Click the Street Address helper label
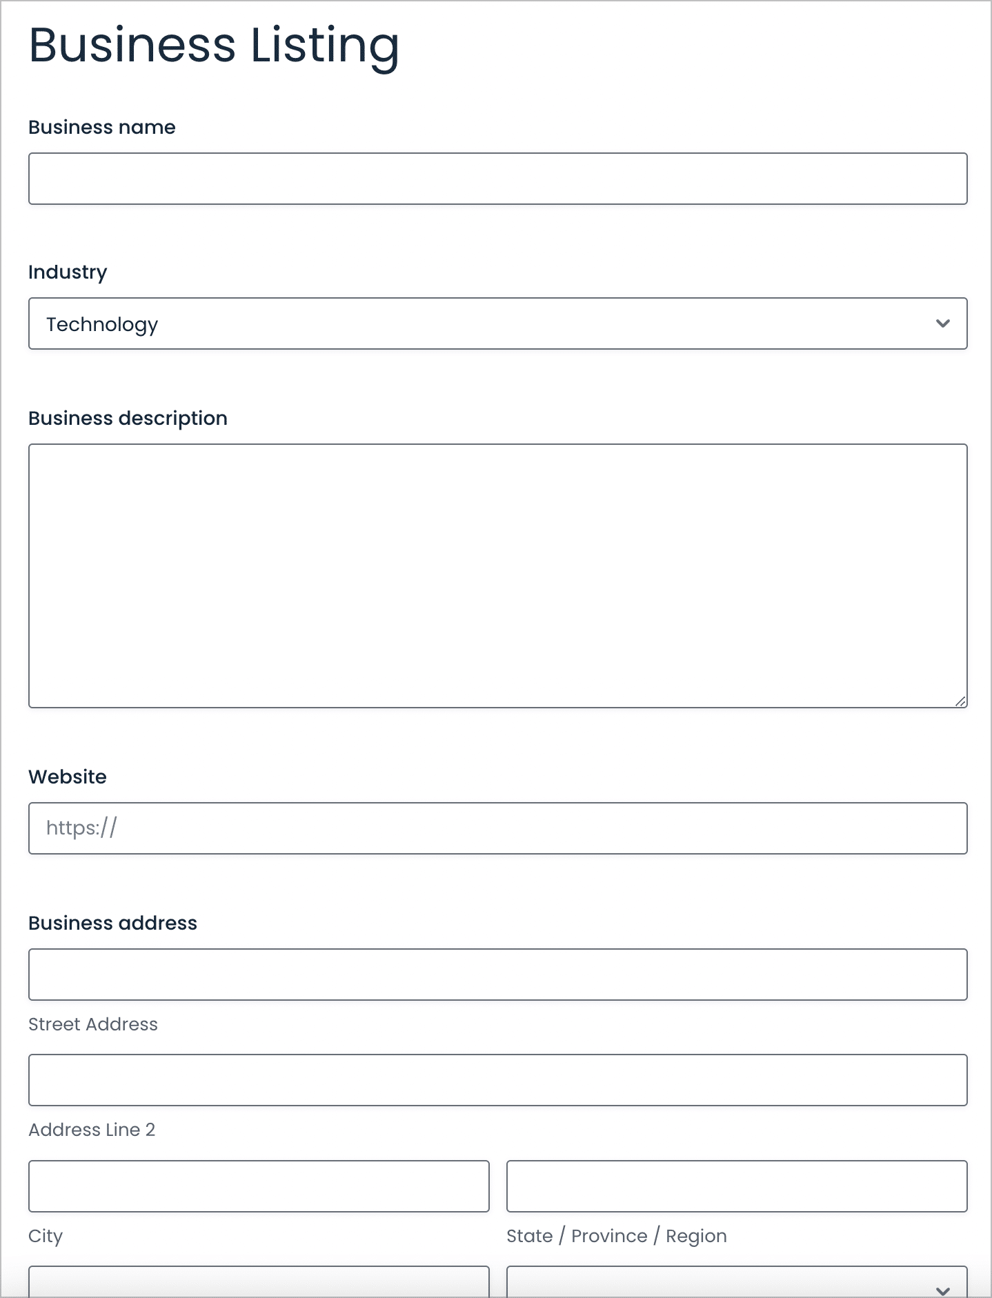992x1298 pixels. (93, 1024)
